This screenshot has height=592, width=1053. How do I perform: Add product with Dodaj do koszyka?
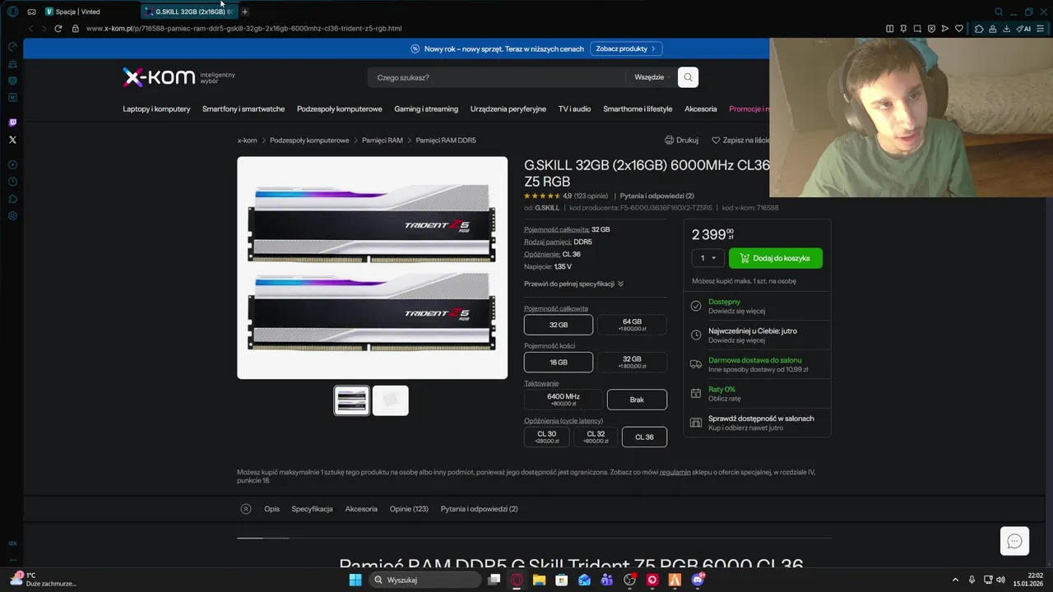(x=775, y=258)
